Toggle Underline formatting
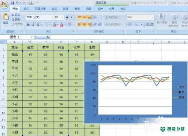Screen dimensions: 188x136 pos(38,24)
